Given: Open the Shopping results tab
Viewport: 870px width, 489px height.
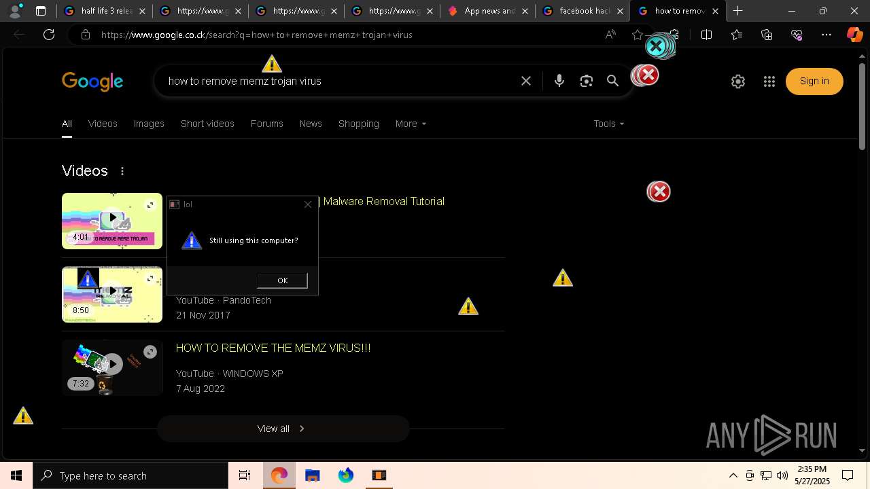Looking at the screenshot, I should [359, 124].
